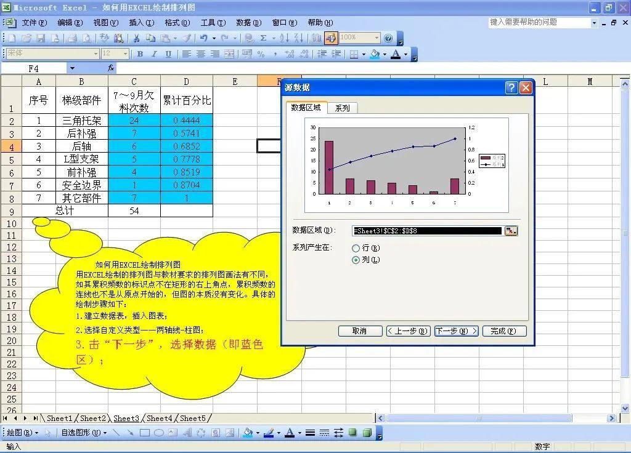The width and height of the screenshot is (631, 453).
Task: Click the horizontal scrollbar right arrow
Action: [612, 418]
